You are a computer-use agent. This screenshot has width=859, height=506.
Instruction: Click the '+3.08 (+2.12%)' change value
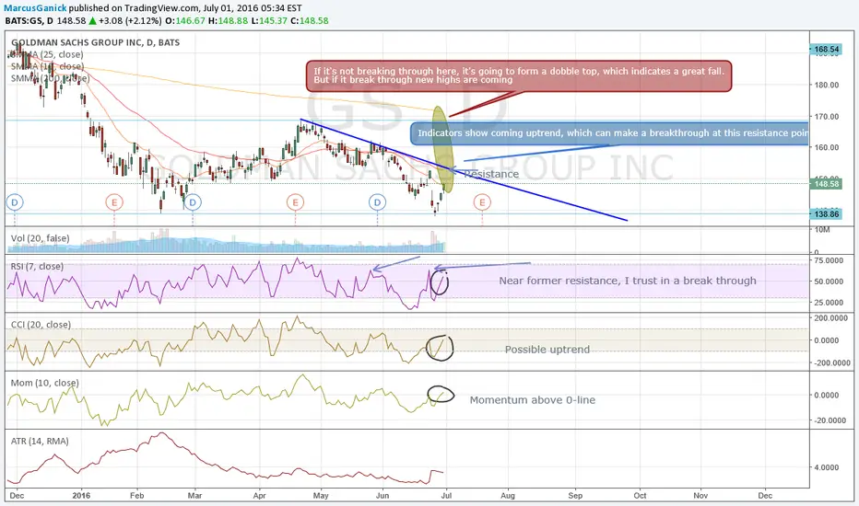coord(130,21)
